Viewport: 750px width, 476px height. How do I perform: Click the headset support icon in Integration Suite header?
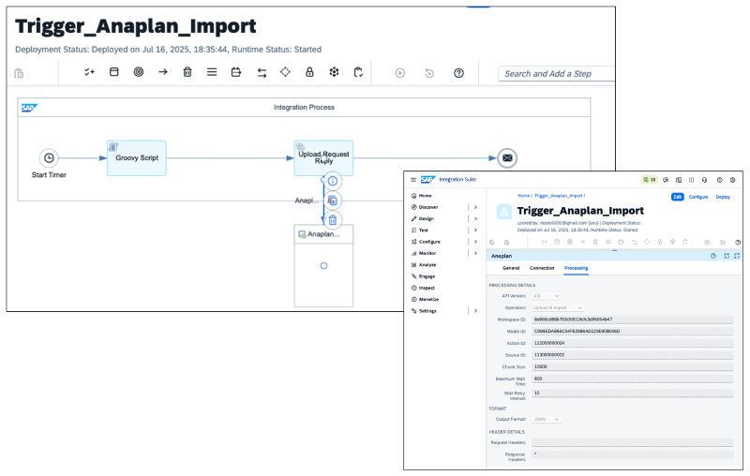coord(704,180)
